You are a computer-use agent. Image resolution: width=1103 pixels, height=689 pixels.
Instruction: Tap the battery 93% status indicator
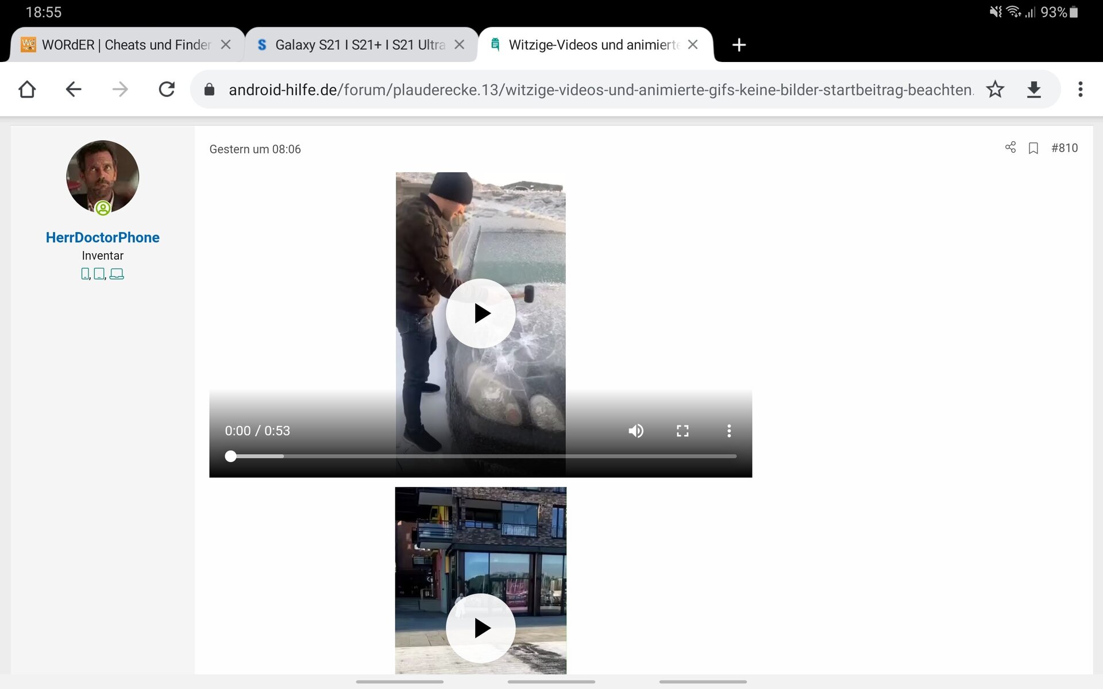(x=1060, y=12)
